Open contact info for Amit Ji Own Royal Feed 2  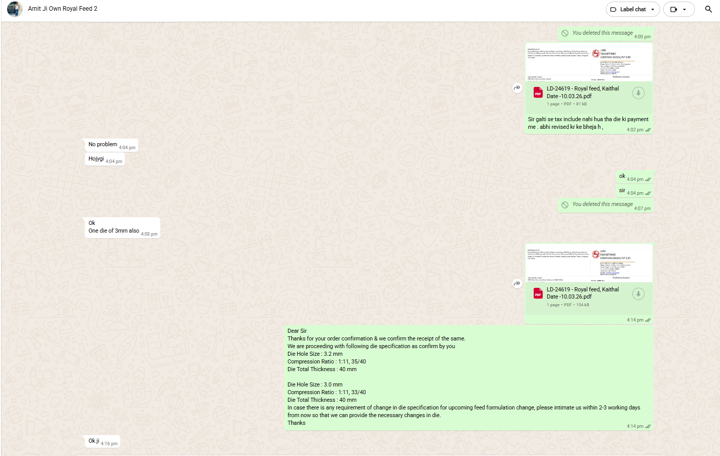(62, 9)
